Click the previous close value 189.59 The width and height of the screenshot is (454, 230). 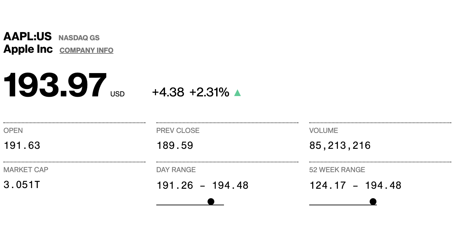(175, 145)
